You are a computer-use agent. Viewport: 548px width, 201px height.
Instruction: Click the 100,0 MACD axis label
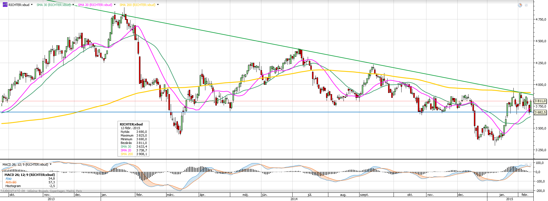(539, 163)
